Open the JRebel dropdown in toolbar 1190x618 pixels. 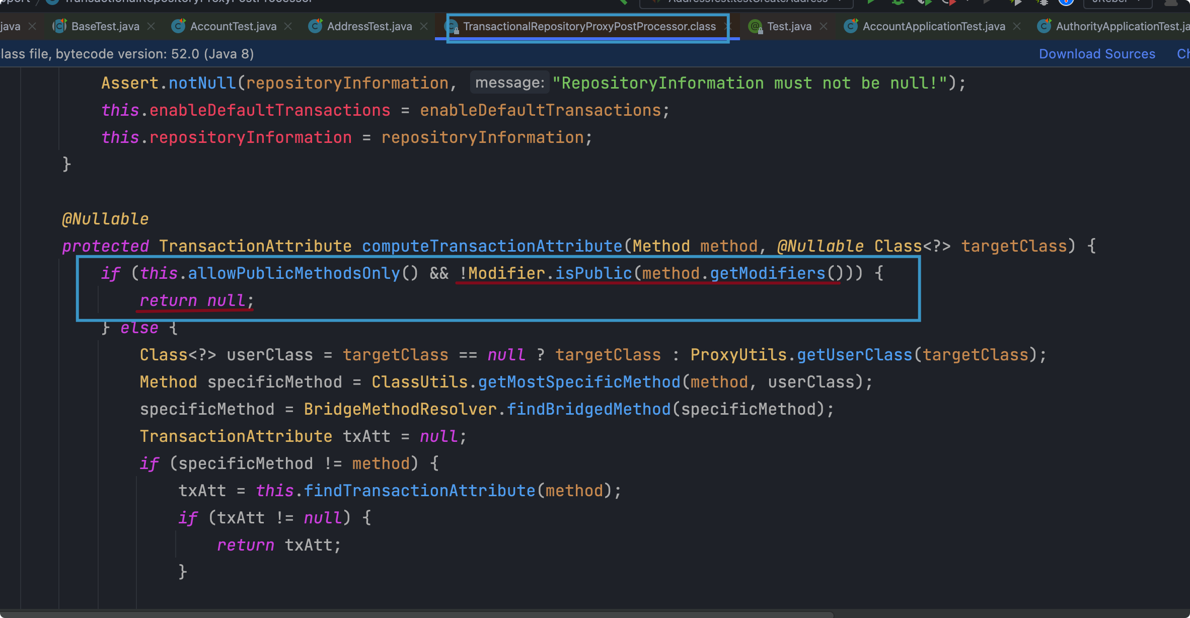pyautogui.click(x=1117, y=2)
